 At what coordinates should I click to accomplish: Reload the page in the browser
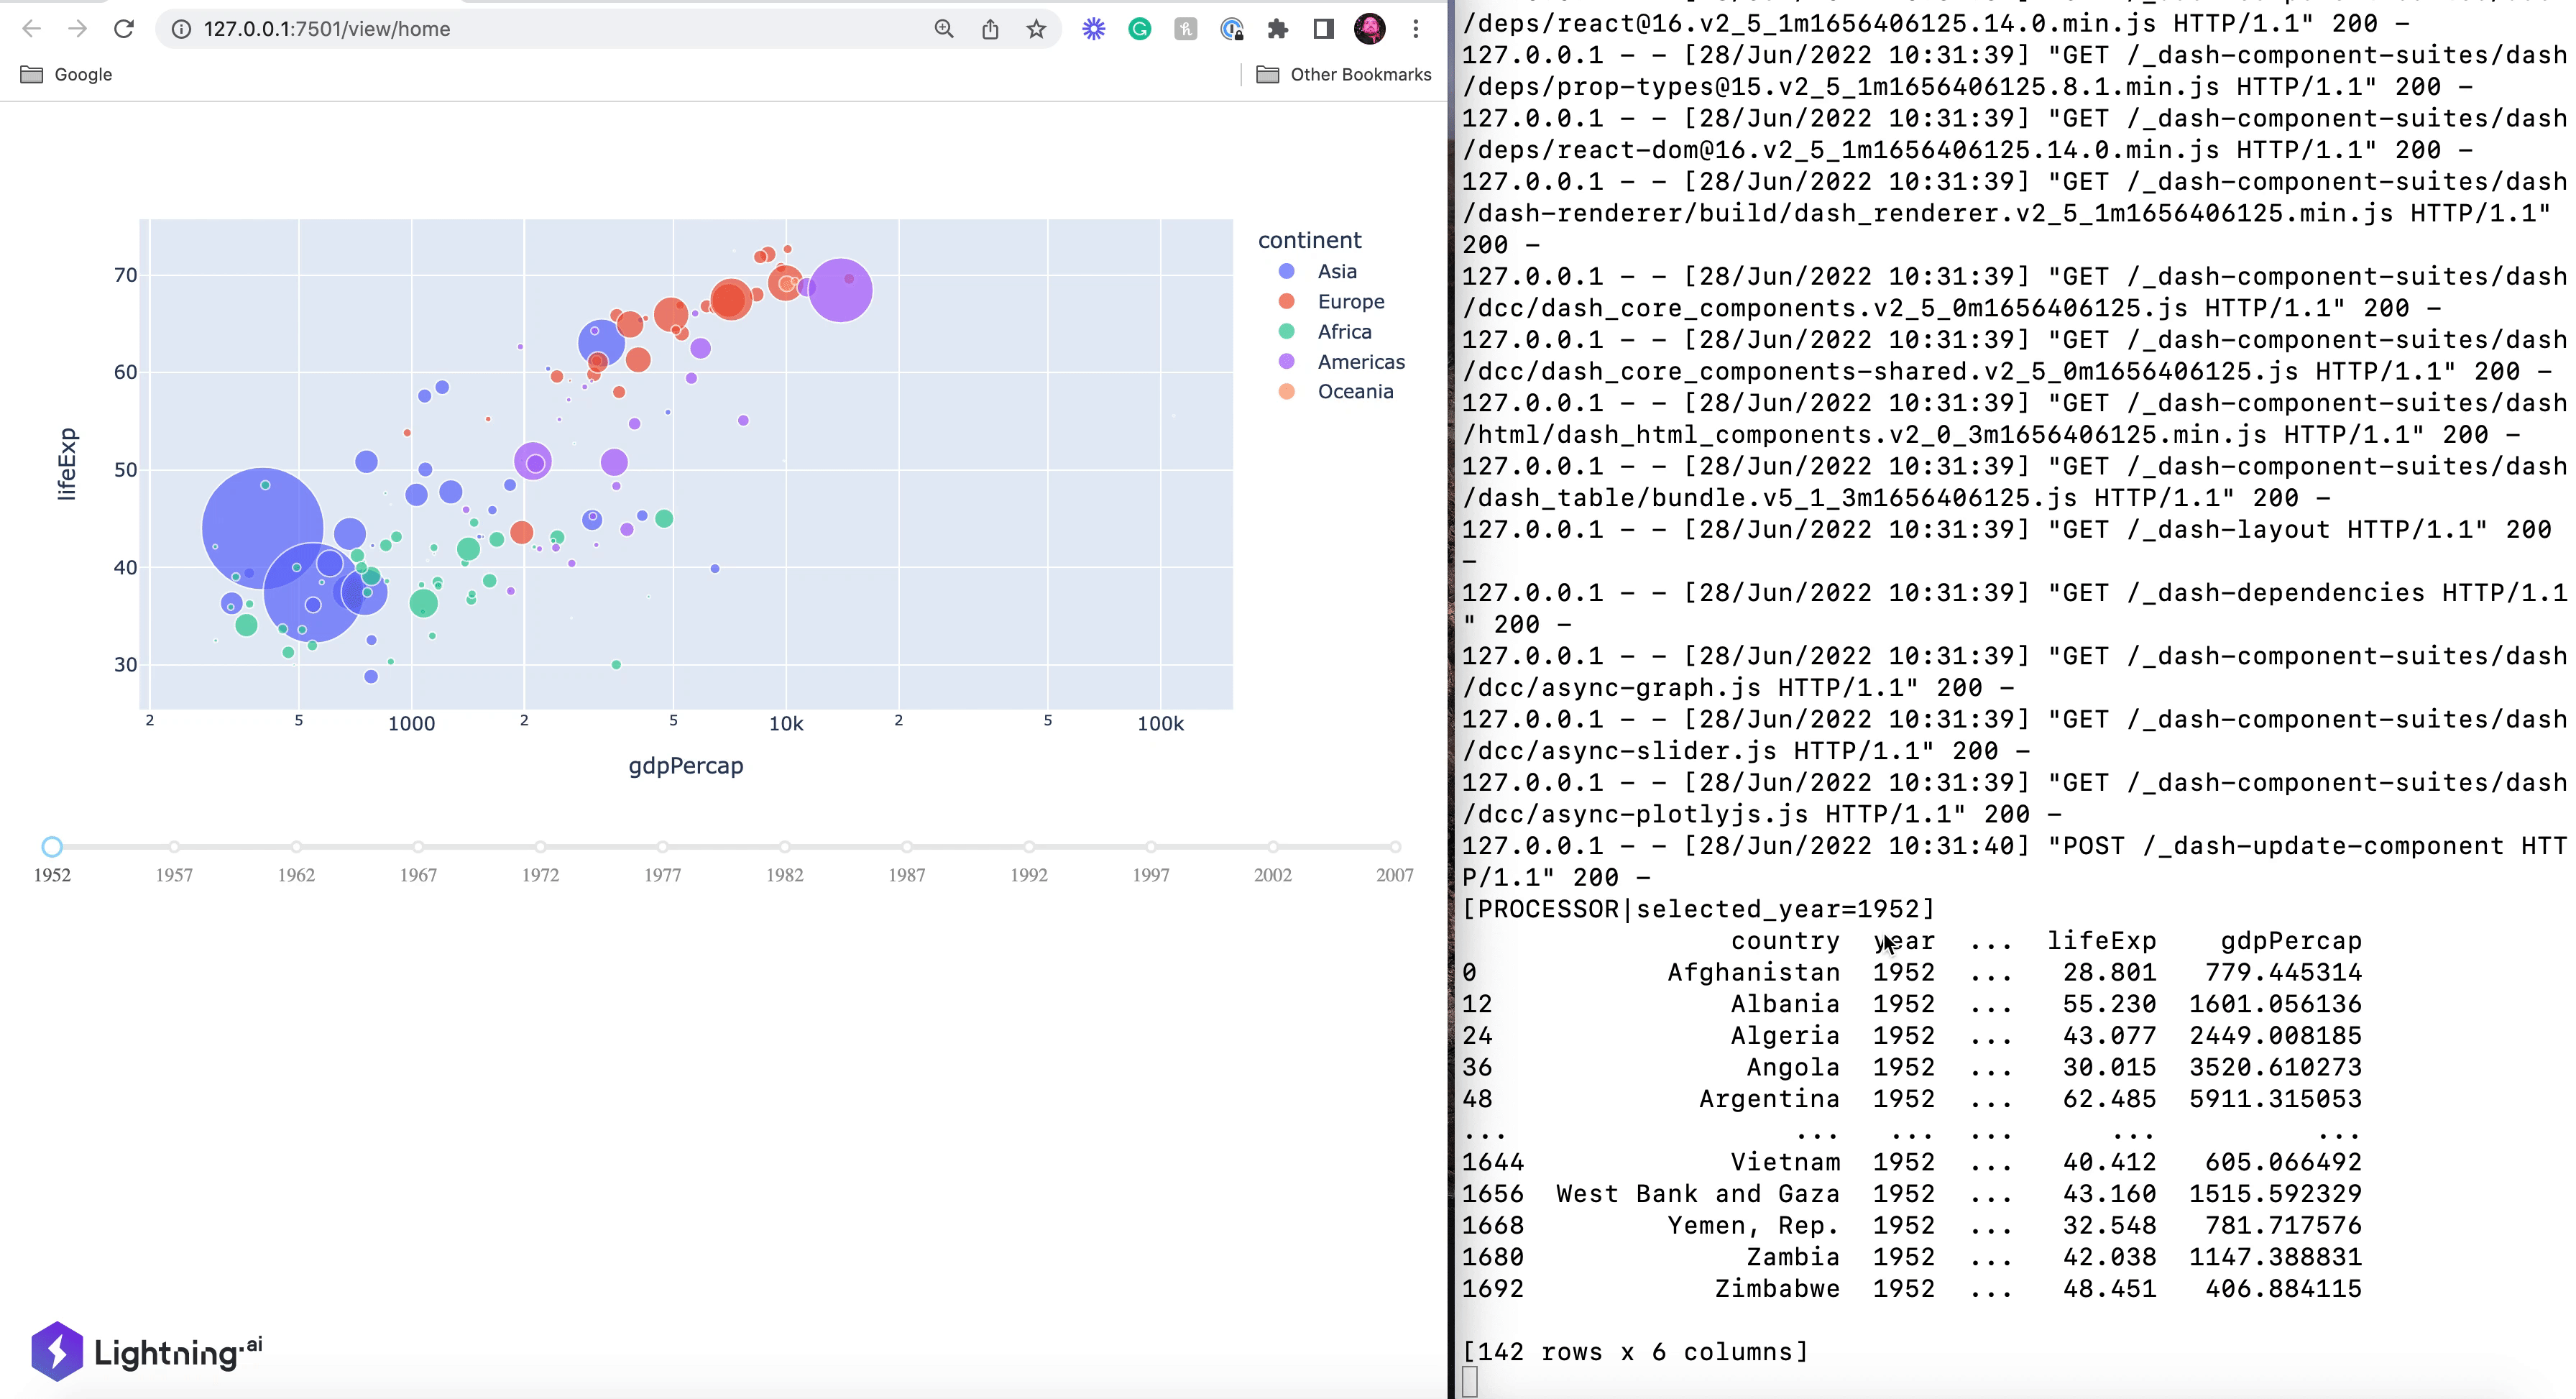tap(124, 29)
